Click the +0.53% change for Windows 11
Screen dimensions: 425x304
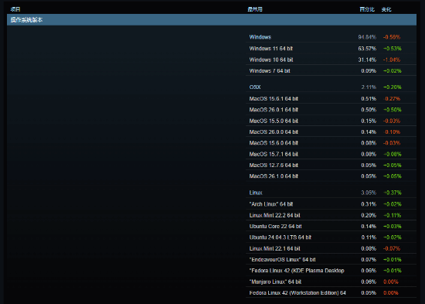pyautogui.click(x=393, y=49)
